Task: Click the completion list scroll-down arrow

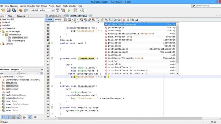Action: 177,73
